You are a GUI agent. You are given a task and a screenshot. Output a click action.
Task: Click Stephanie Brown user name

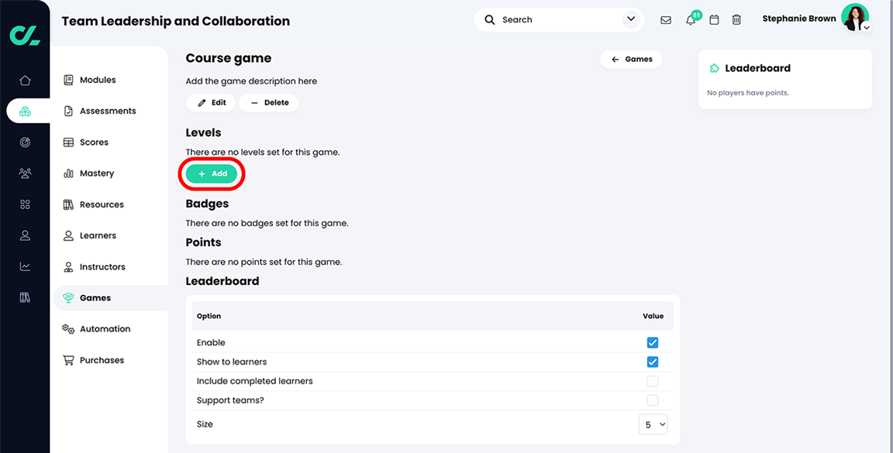coord(799,19)
